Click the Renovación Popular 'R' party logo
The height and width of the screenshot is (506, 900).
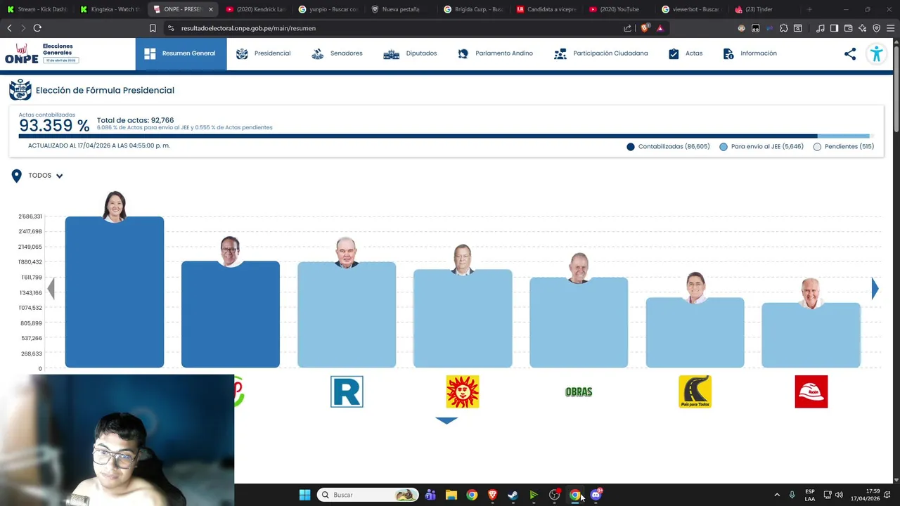[x=347, y=391]
